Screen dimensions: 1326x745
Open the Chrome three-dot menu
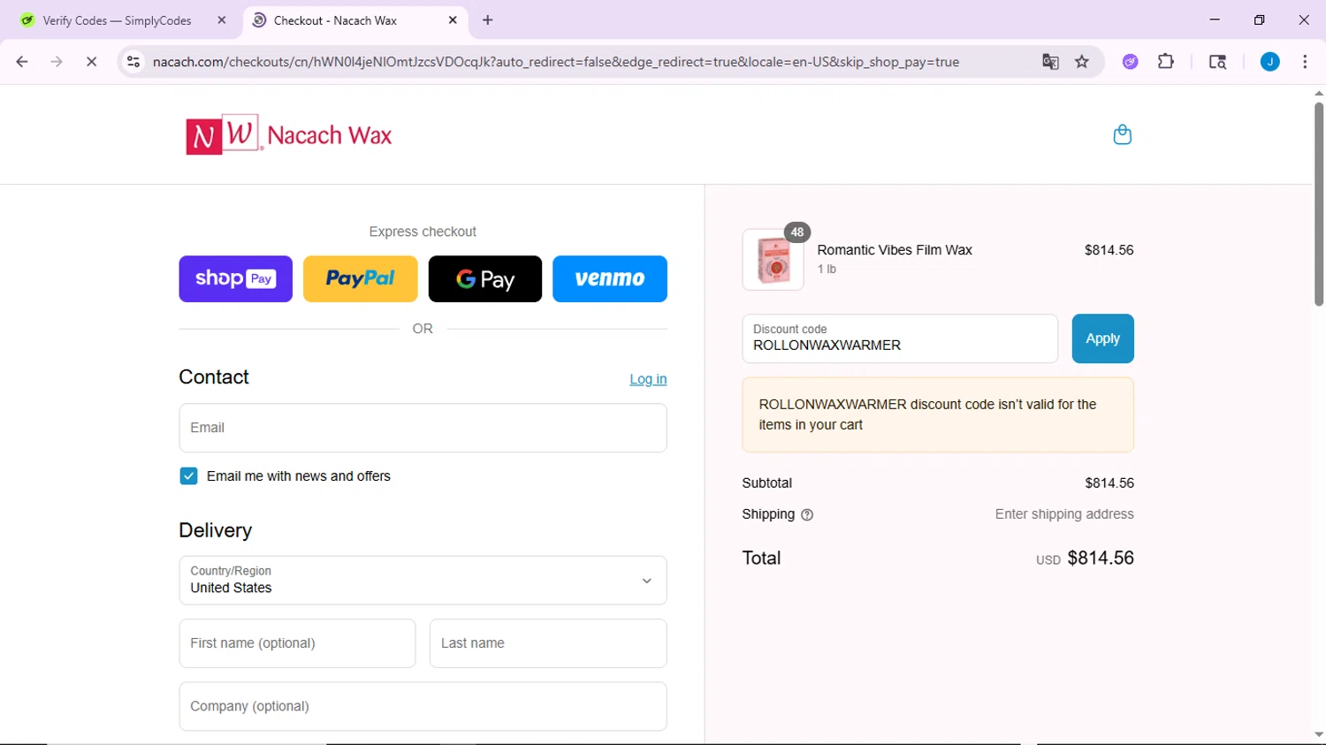pos(1305,62)
